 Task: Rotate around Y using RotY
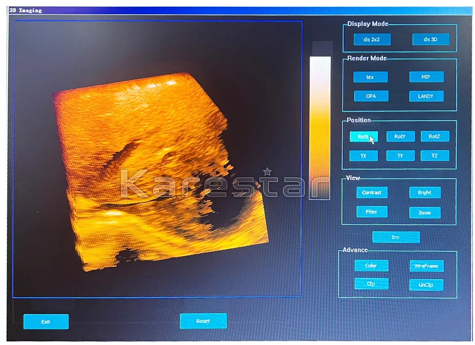click(x=400, y=136)
